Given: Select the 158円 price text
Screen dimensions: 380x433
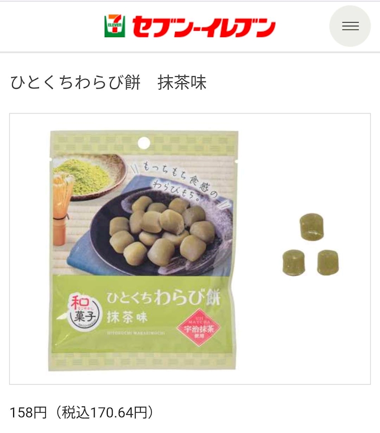Looking at the screenshot, I should pyautogui.click(x=28, y=413).
